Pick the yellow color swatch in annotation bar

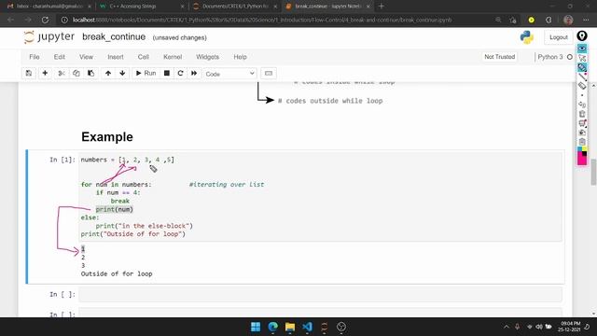(585, 149)
